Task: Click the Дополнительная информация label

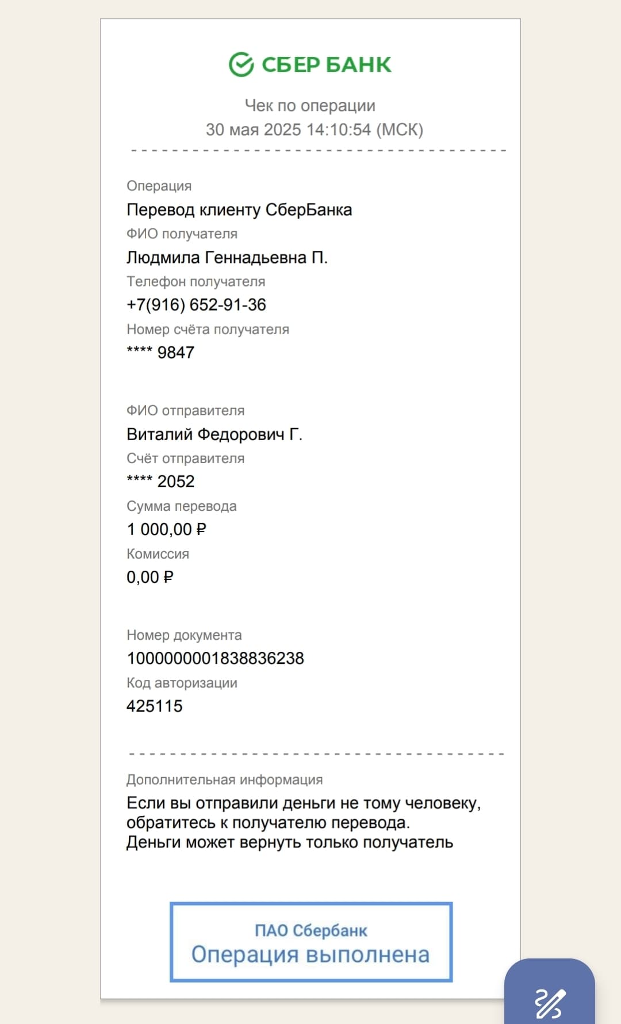Action: (x=224, y=780)
